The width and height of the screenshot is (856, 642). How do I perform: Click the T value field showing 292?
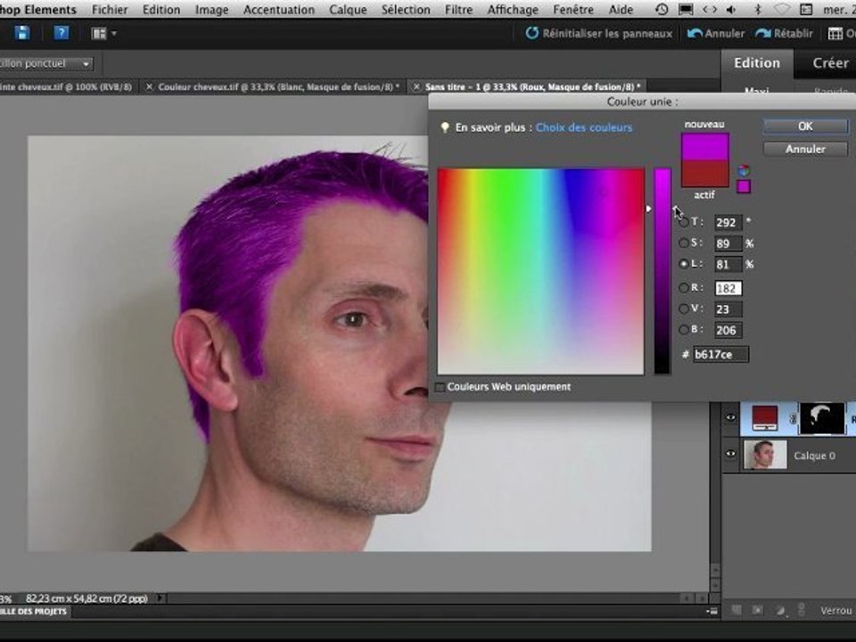728,222
